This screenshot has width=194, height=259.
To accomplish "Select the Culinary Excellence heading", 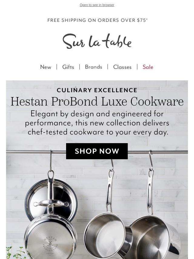I will coord(97,90).
